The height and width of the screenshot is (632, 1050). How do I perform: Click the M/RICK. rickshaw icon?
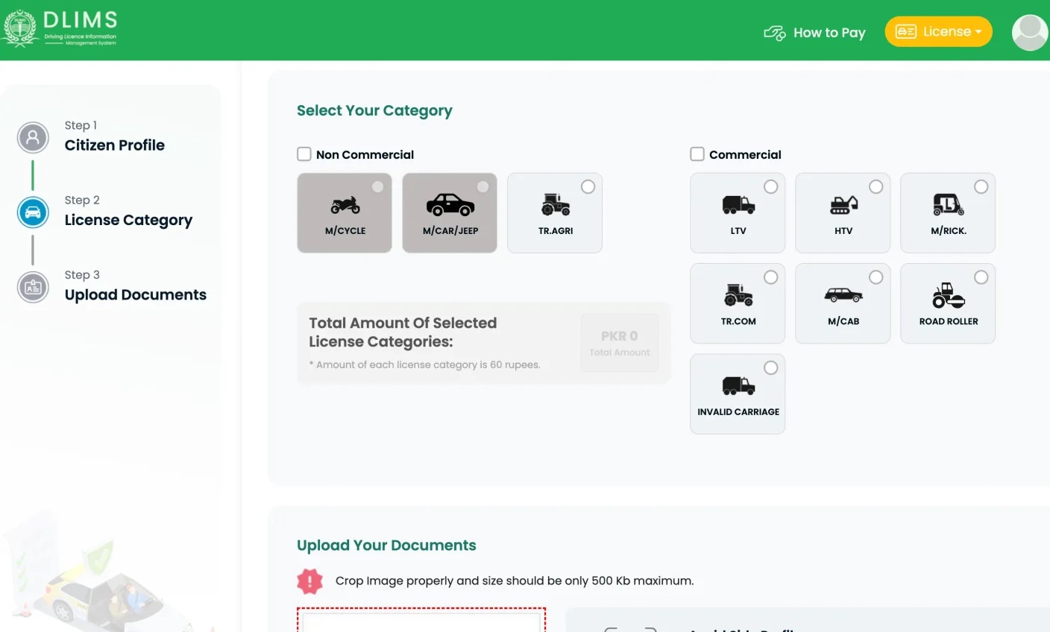pos(948,204)
